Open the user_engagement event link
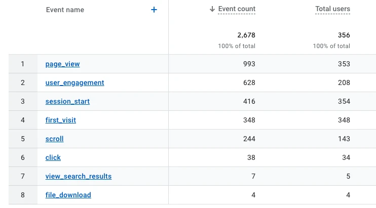Viewport: 376px width, 208px height. (74, 83)
